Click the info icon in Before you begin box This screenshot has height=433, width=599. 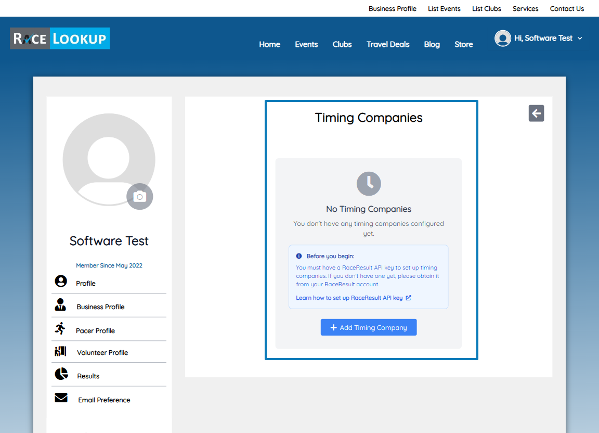click(x=300, y=255)
